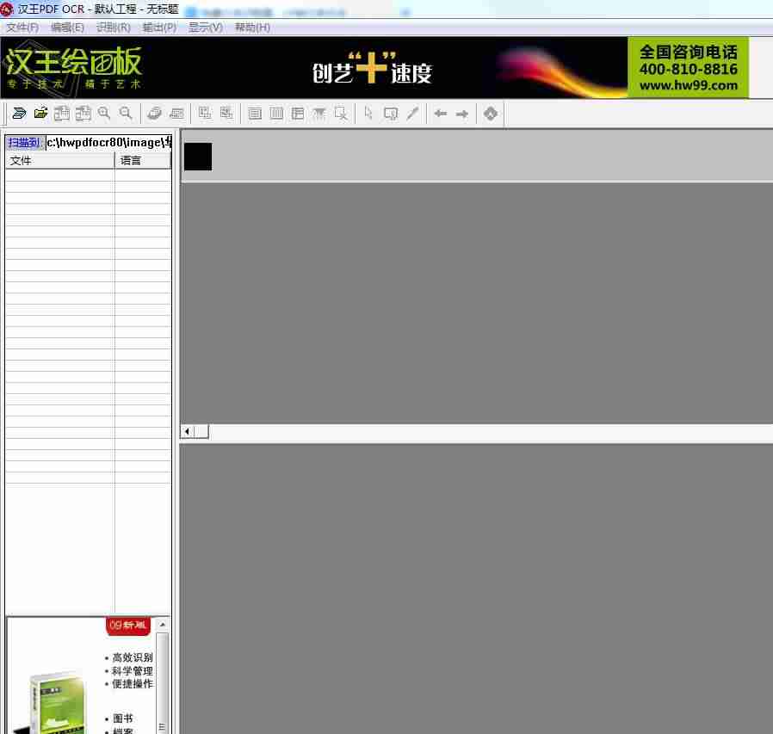The height and width of the screenshot is (734, 773).
Task: Select the black page thumbnail
Action: (x=198, y=157)
